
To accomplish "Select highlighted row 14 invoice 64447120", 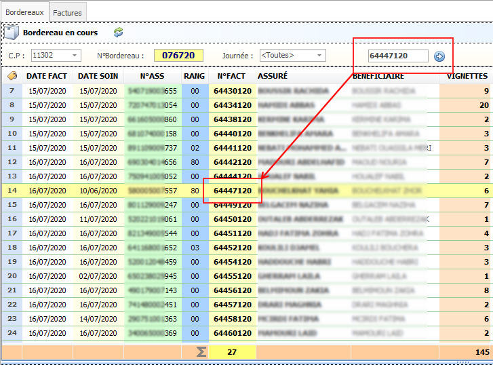I will [232, 191].
